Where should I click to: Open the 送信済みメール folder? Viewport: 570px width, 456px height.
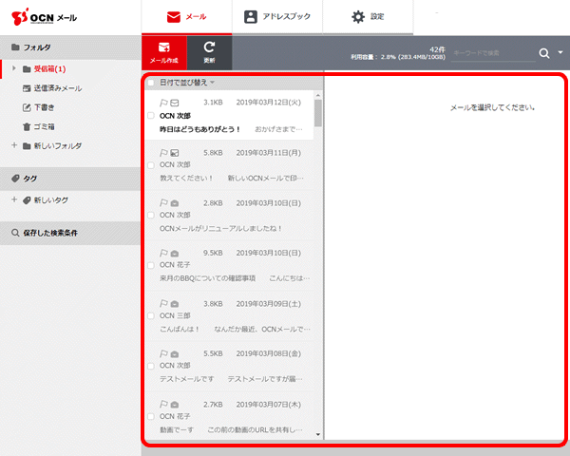[58, 88]
